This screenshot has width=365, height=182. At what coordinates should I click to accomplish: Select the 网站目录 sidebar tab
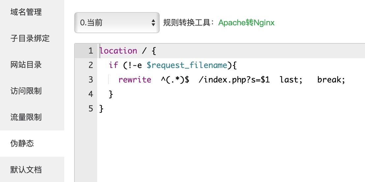pyautogui.click(x=26, y=65)
